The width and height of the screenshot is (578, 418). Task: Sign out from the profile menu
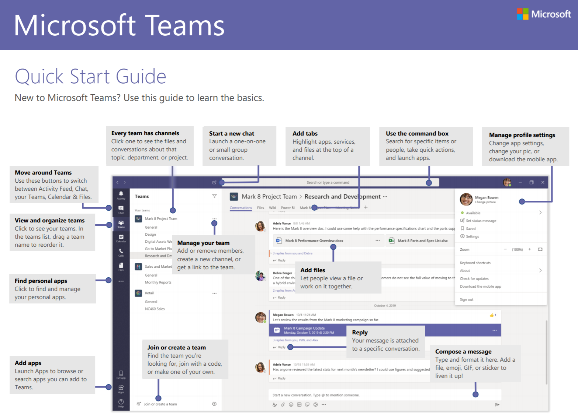click(467, 299)
